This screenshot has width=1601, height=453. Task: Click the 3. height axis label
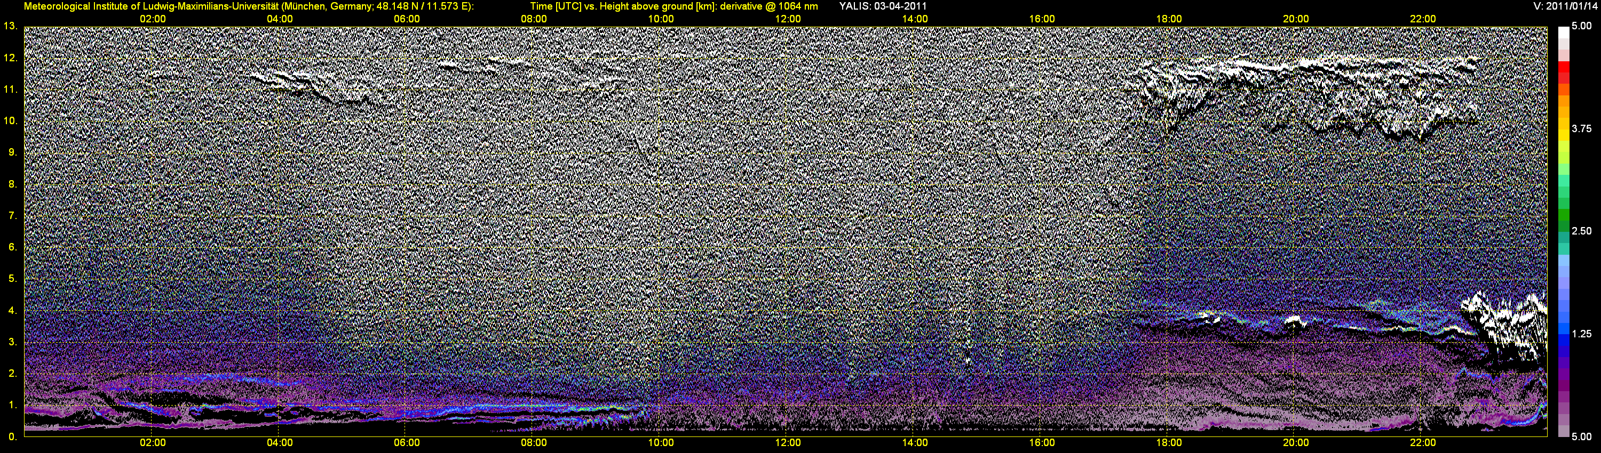tap(12, 342)
